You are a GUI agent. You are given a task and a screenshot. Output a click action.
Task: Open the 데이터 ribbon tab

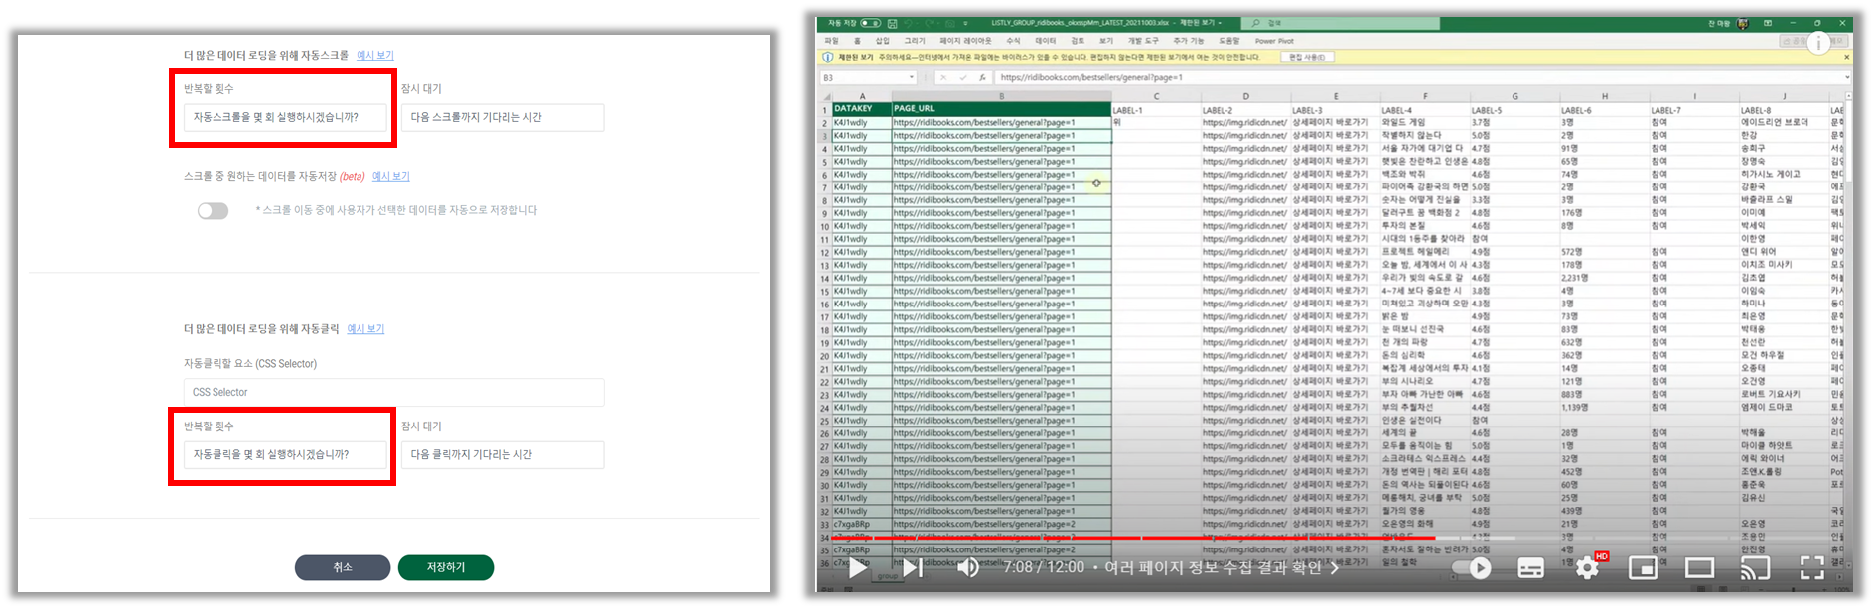coord(1045,41)
